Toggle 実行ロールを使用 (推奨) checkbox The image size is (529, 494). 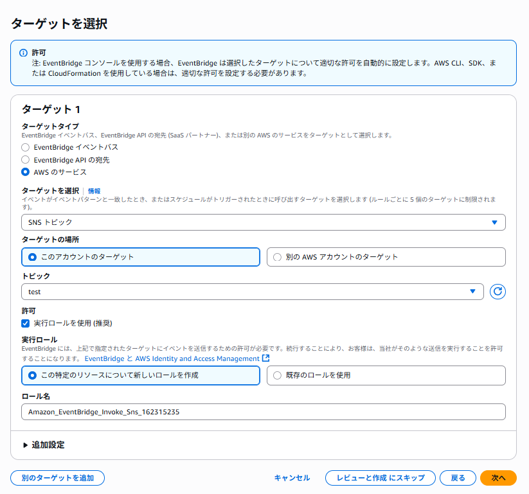pos(25,323)
